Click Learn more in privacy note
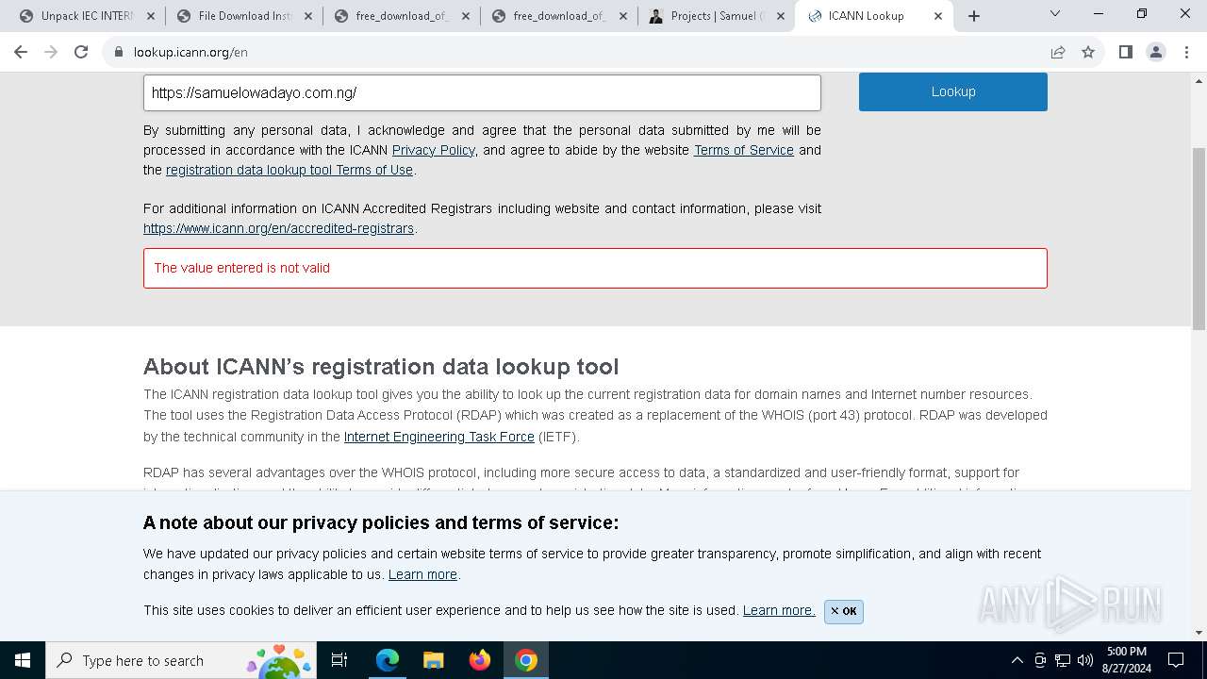1207x679 pixels. click(x=422, y=574)
